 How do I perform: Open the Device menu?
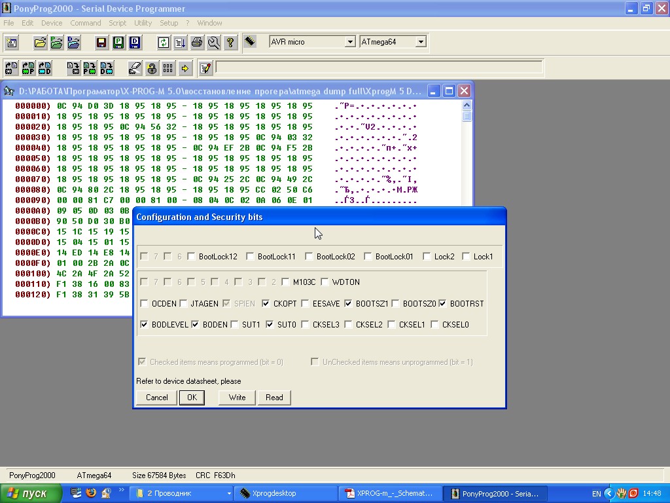pyautogui.click(x=52, y=23)
